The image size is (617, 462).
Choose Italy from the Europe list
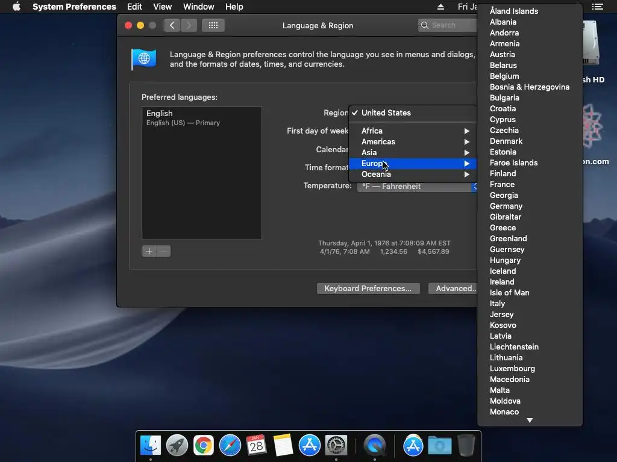(x=530, y=303)
